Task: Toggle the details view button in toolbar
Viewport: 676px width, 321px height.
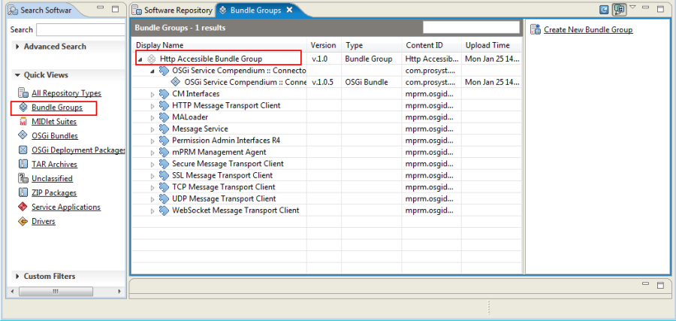Action: 620,10
